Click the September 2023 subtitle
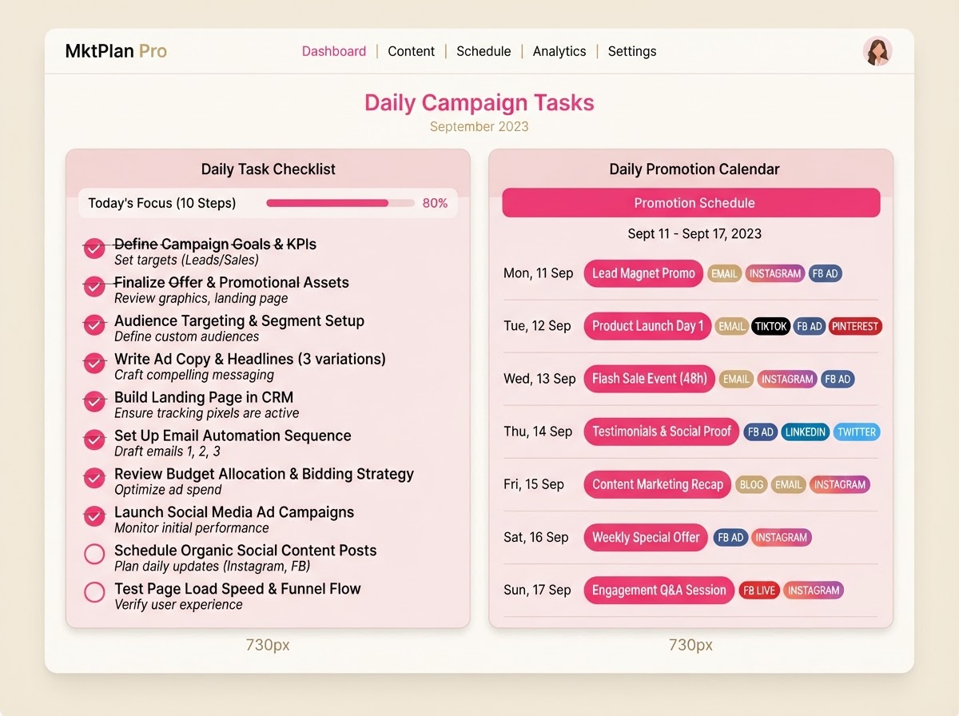 pos(479,126)
